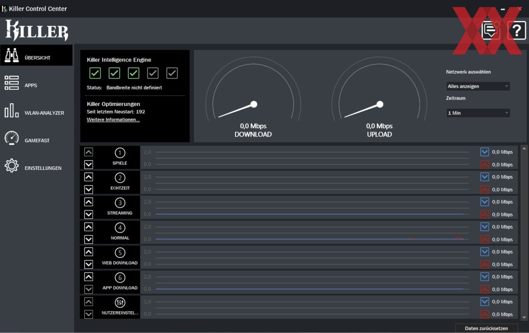Open the notifications message icon
This screenshot has width=529, height=333.
coord(491,30)
